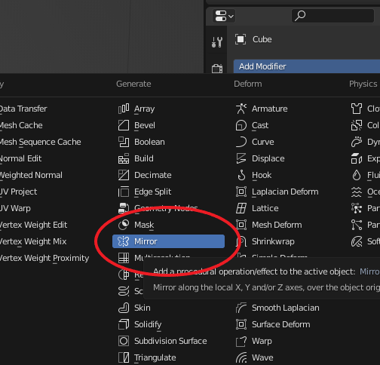The height and width of the screenshot is (365, 380).
Task: Select Data Transfer modifier
Action: coord(23,109)
